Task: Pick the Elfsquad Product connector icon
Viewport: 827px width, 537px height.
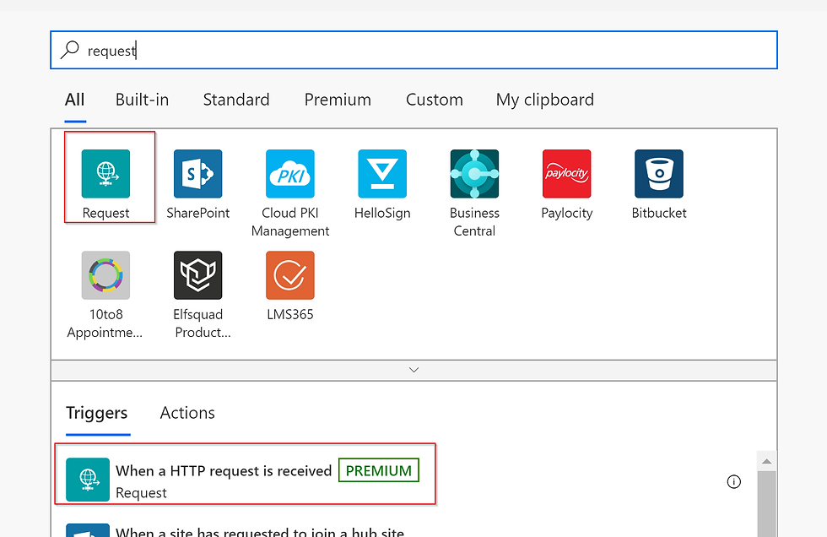Action: 197,275
